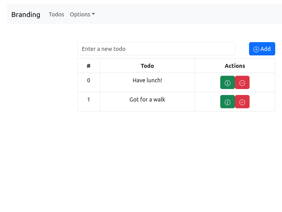
Task: Click the chevron next to Options
Action: coord(94,15)
